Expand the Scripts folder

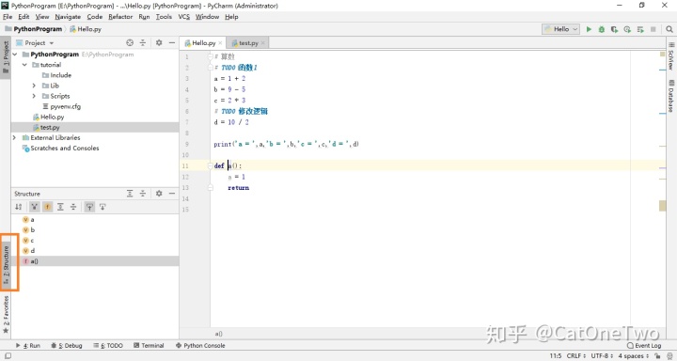(x=34, y=96)
